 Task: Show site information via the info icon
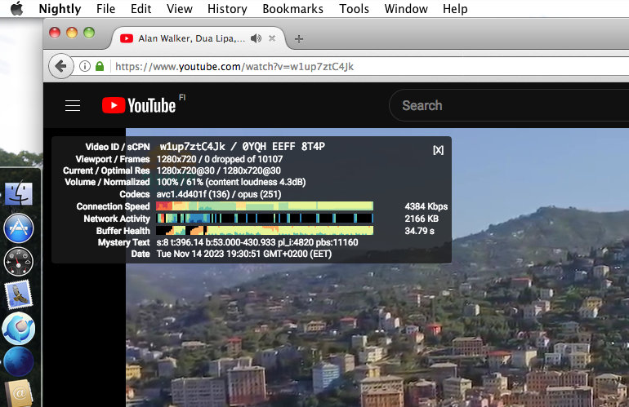(85, 66)
